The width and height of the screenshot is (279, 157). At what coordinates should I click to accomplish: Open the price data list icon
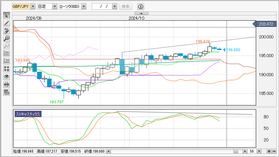click(x=6, y=61)
